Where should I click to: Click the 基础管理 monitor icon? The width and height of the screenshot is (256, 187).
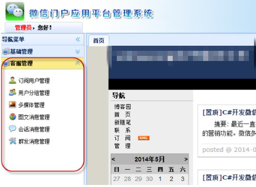(6, 51)
